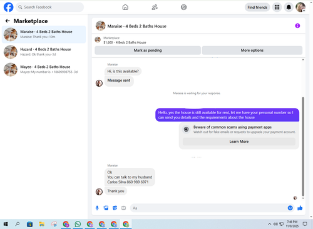Open the sticker picker icon
This screenshot has width=313, height=229.
[x=115, y=208]
